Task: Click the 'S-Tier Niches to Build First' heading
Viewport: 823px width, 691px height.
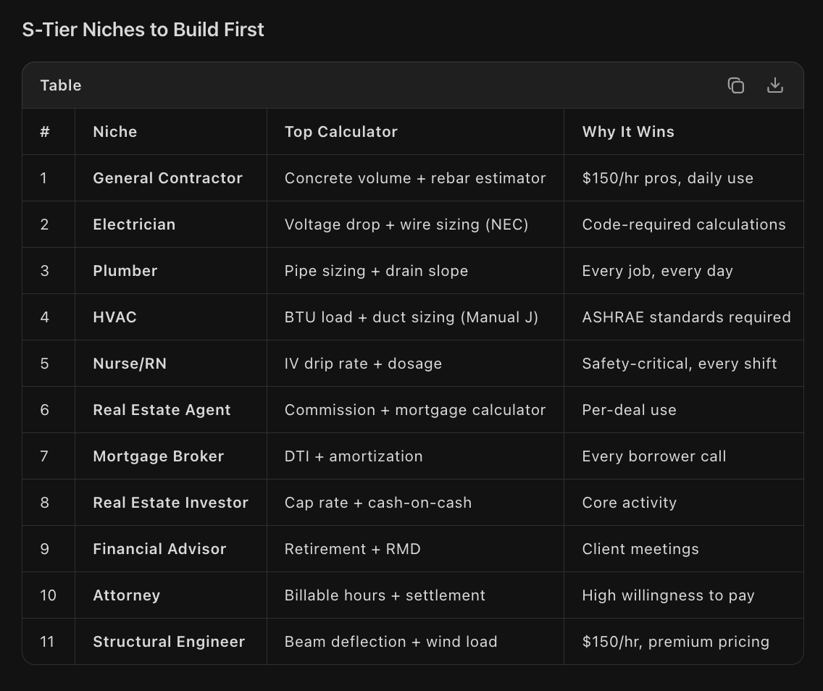Action: click(x=143, y=30)
